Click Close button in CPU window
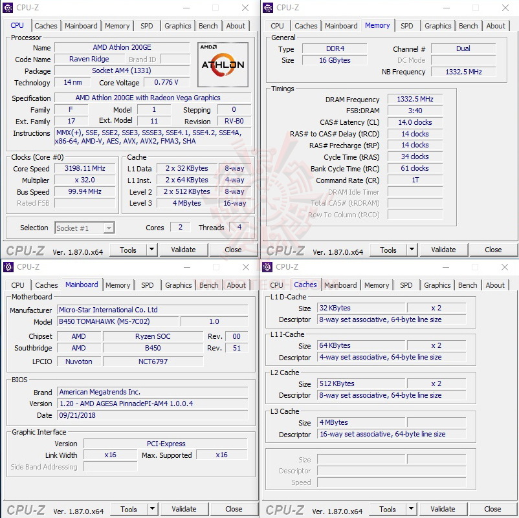Image resolution: width=519 pixels, height=518 pixels. pos(233,250)
